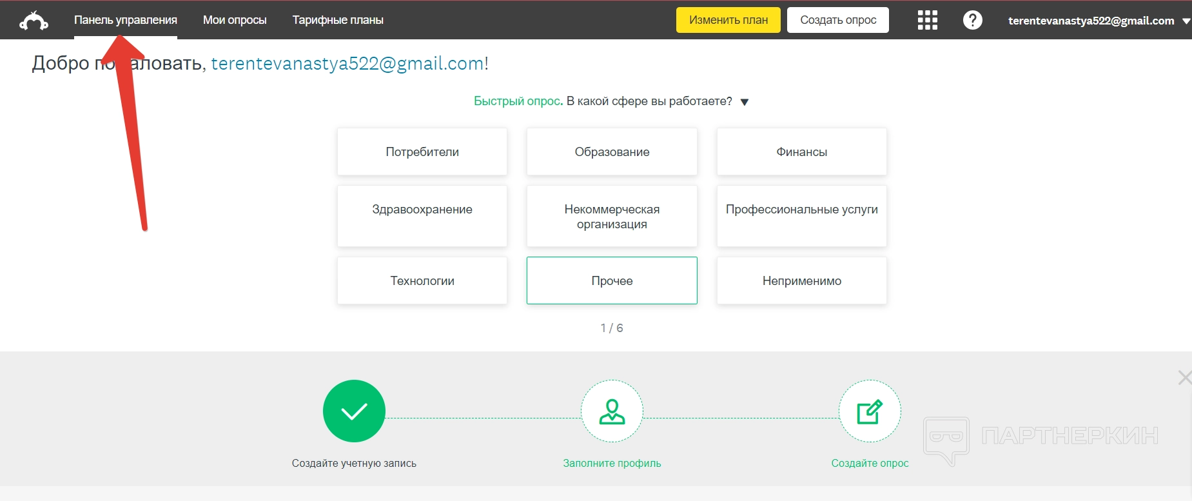Select the Финансы option

point(802,152)
